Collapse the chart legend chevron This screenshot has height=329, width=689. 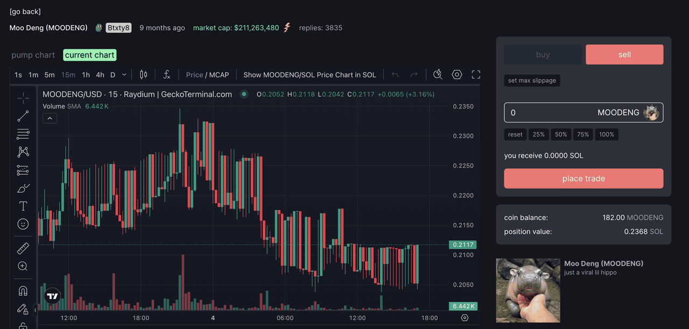[x=50, y=118]
